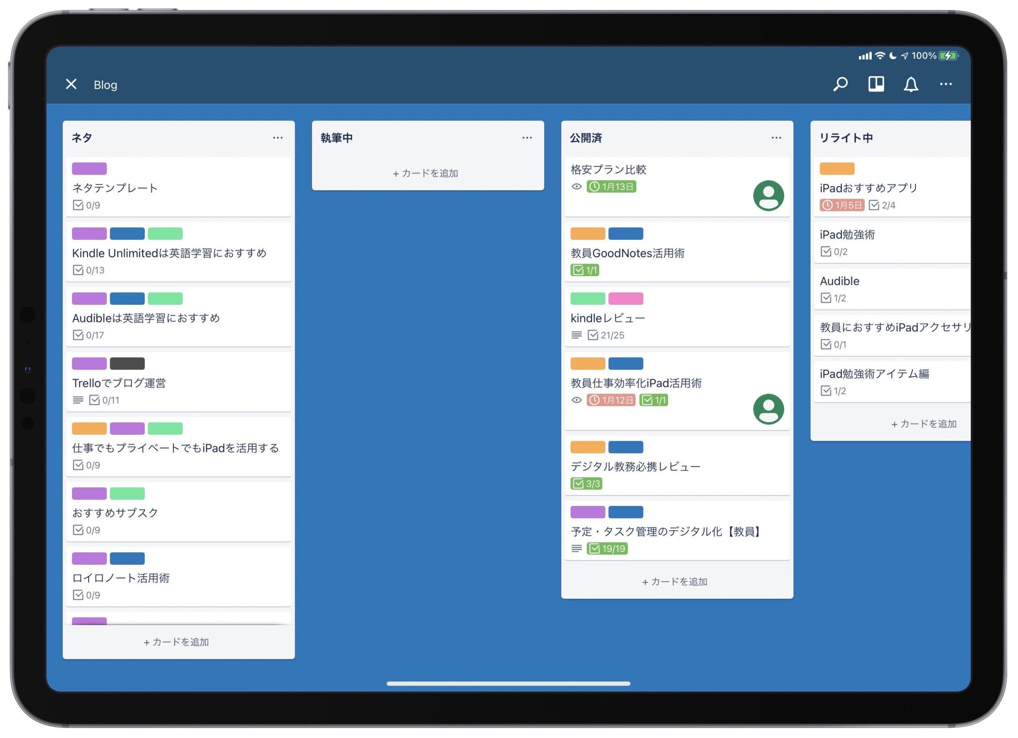Viewport: 1018px width, 738px height.
Task: Click the 0/11 checklist badge on Trello card
Action: (x=105, y=400)
